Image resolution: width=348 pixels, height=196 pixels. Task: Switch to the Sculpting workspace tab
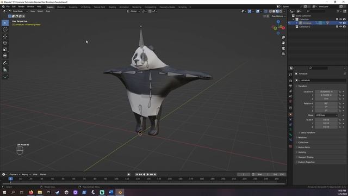click(73, 7)
